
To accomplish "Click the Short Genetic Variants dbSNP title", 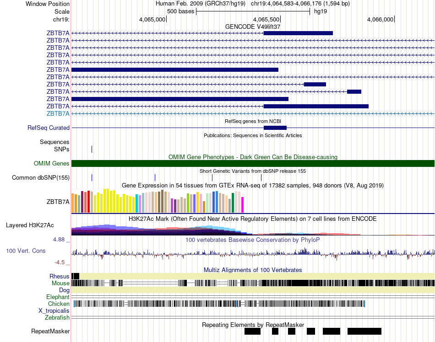I will (x=253, y=171).
